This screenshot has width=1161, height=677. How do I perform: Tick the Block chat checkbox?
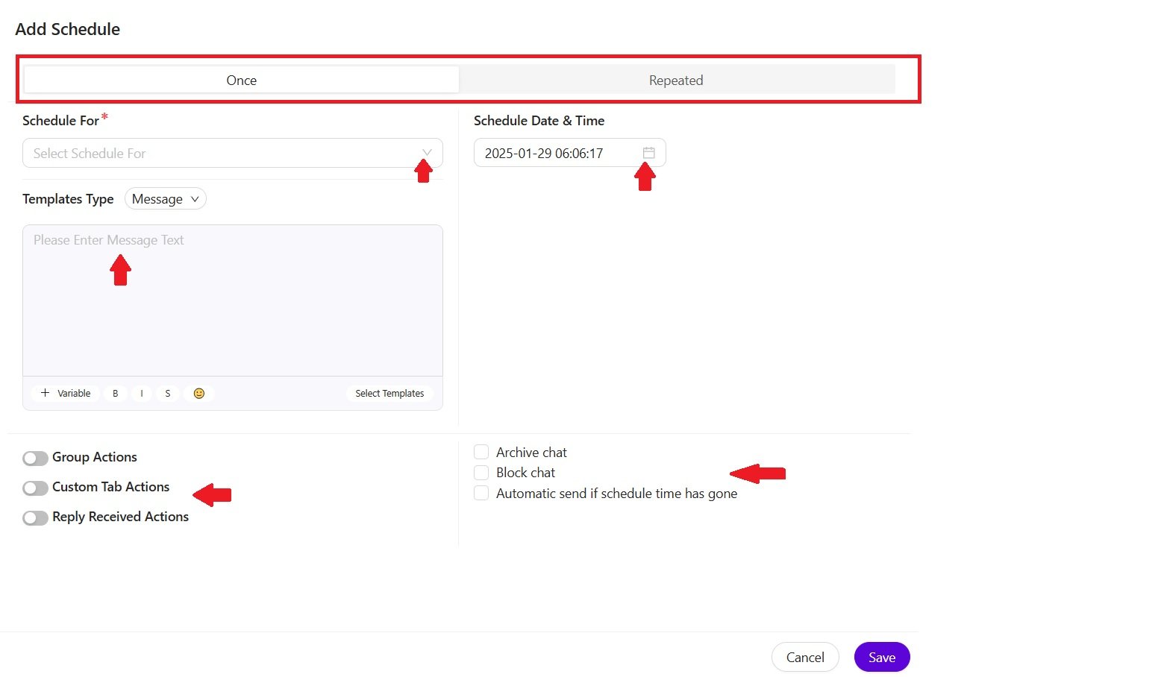(481, 473)
